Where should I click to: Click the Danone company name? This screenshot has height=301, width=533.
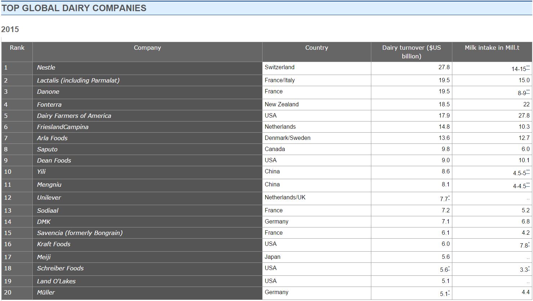[x=48, y=92]
